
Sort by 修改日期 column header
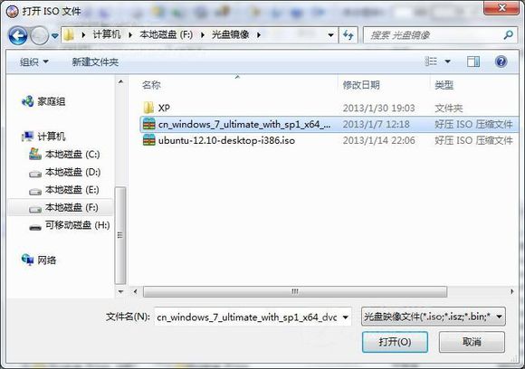(361, 85)
